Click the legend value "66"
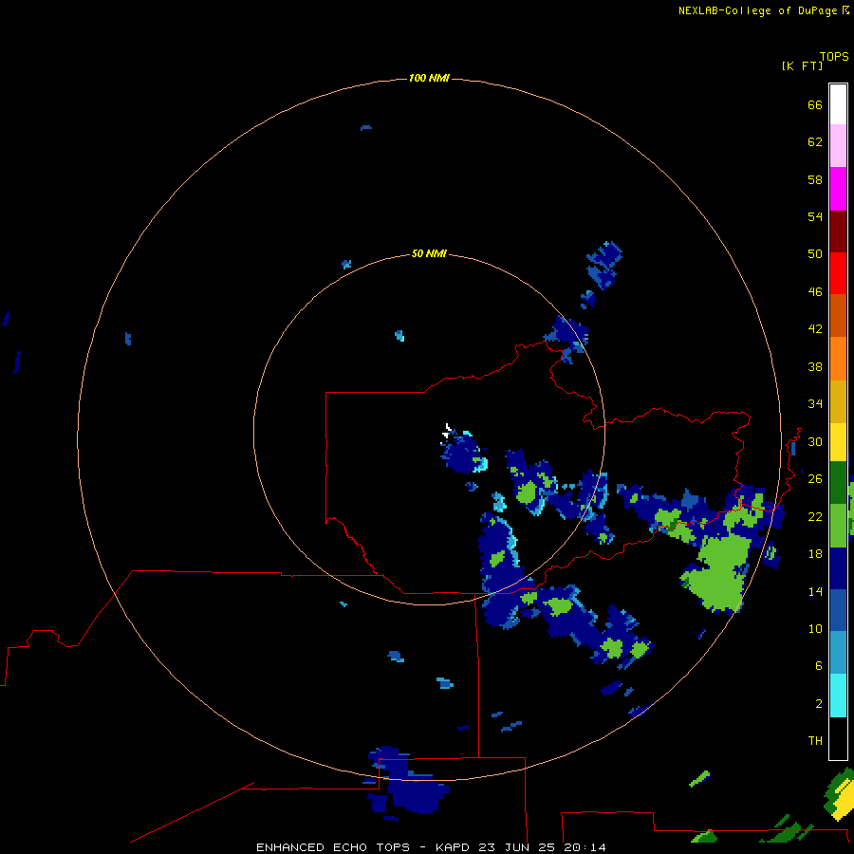This screenshot has width=854, height=854. [x=815, y=104]
